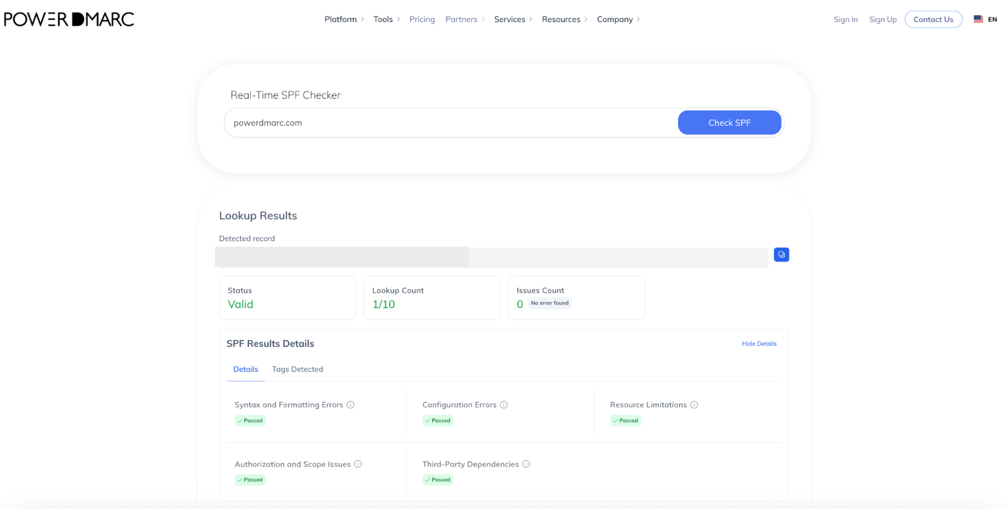Expand the Company menu

[618, 19]
